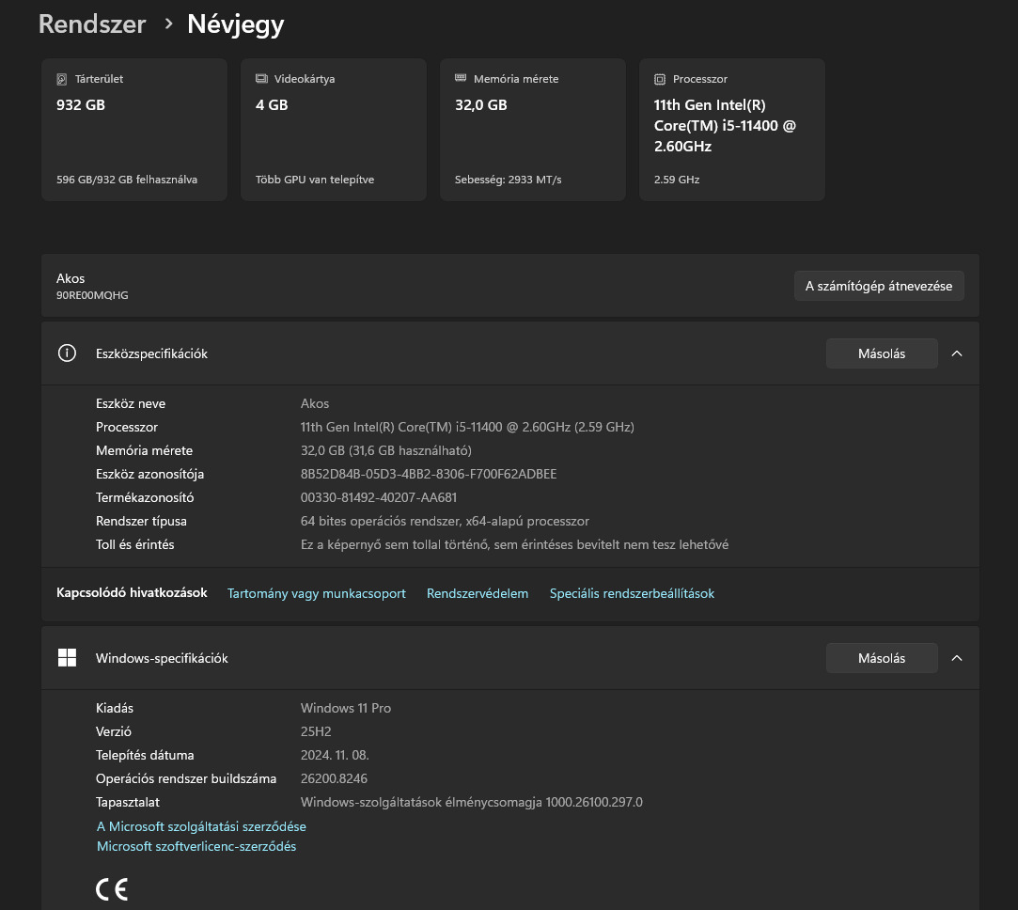The height and width of the screenshot is (910, 1018).
Task: Click the Windows logo beside Windows-specifikációk
Action: coord(67,658)
